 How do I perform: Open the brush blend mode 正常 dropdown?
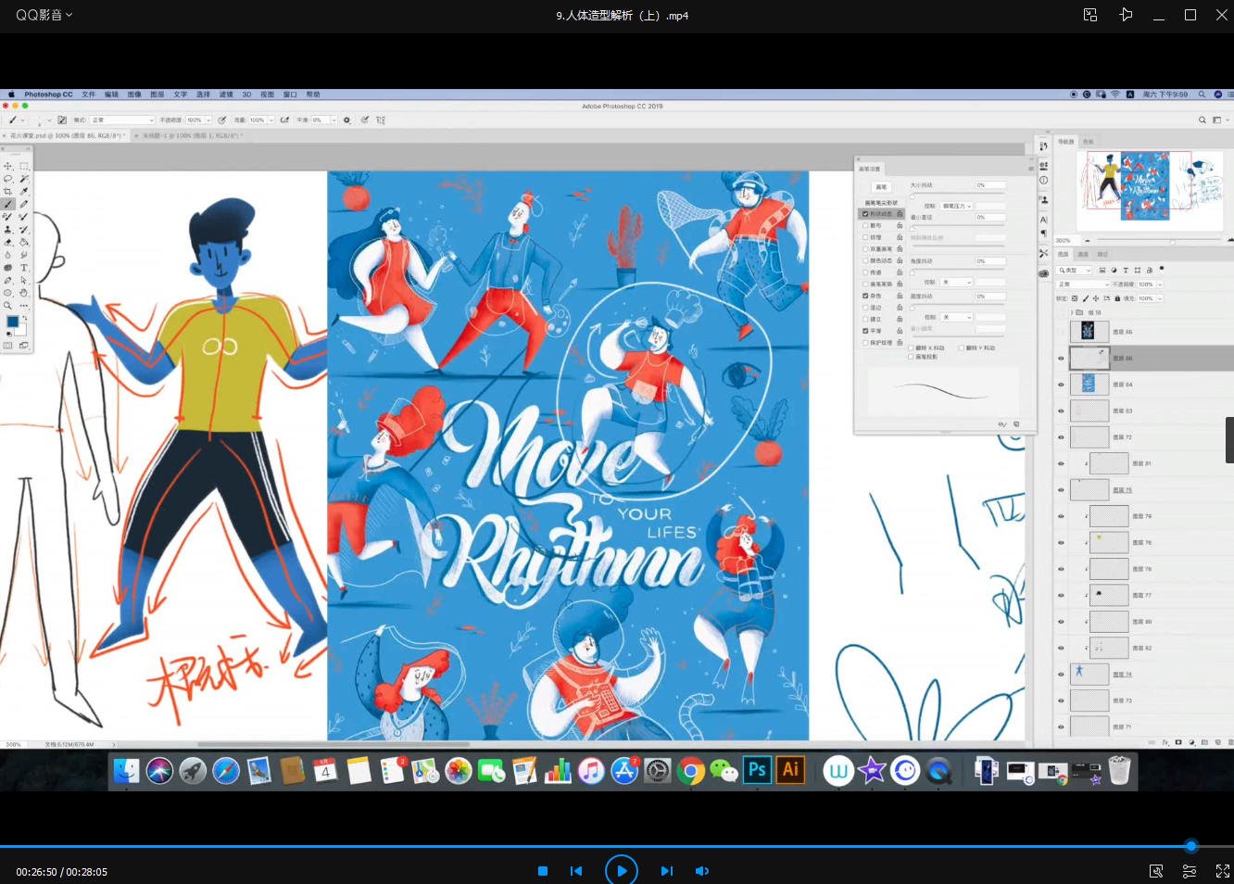(121, 120)
